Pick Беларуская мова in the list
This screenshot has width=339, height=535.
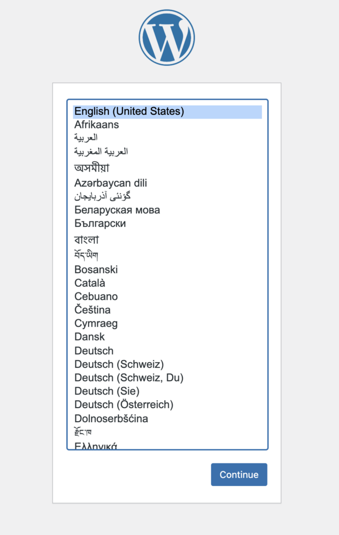tap(117, 210)
